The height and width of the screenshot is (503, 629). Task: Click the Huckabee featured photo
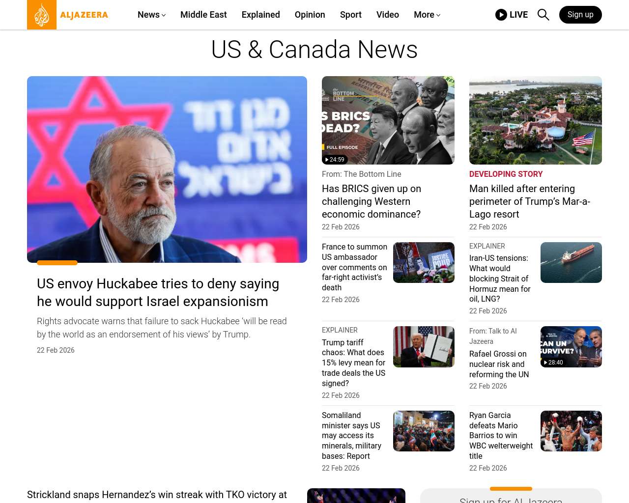[x=167, y=169]
